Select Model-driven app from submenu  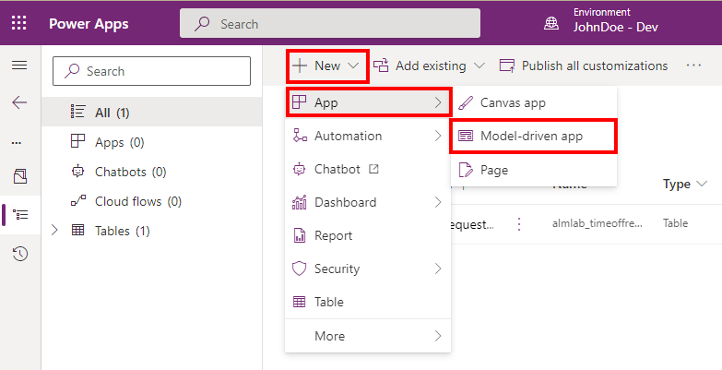click(x=534, y=136)
